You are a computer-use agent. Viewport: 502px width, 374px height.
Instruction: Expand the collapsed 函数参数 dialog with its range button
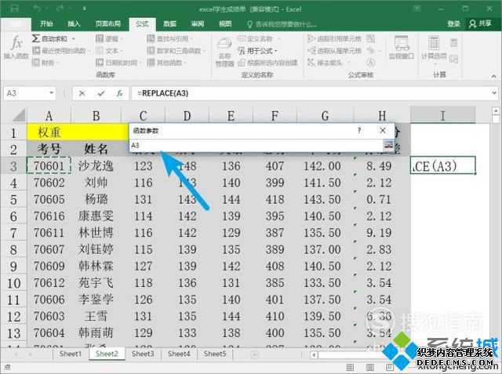(x=388, y=145)
